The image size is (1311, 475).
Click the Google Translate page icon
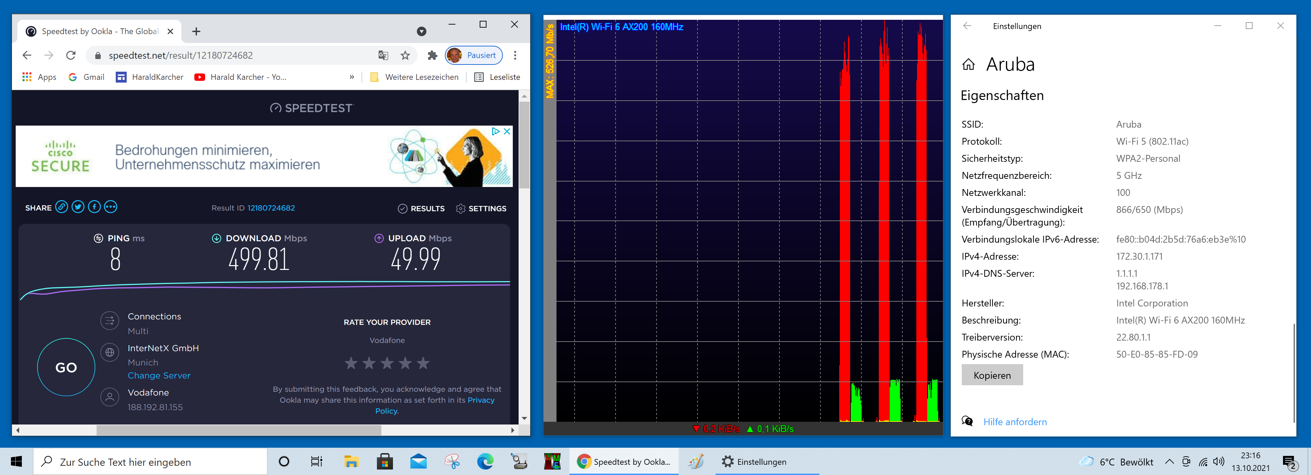pos(383,55)
